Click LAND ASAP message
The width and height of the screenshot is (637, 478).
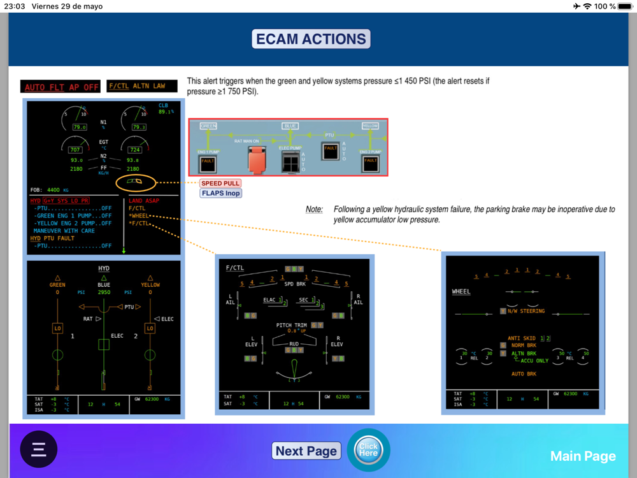pyautogui.click(x=144, y=201)
